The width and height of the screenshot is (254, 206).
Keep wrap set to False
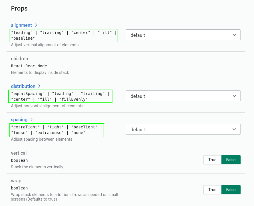(x=231, y=190)
